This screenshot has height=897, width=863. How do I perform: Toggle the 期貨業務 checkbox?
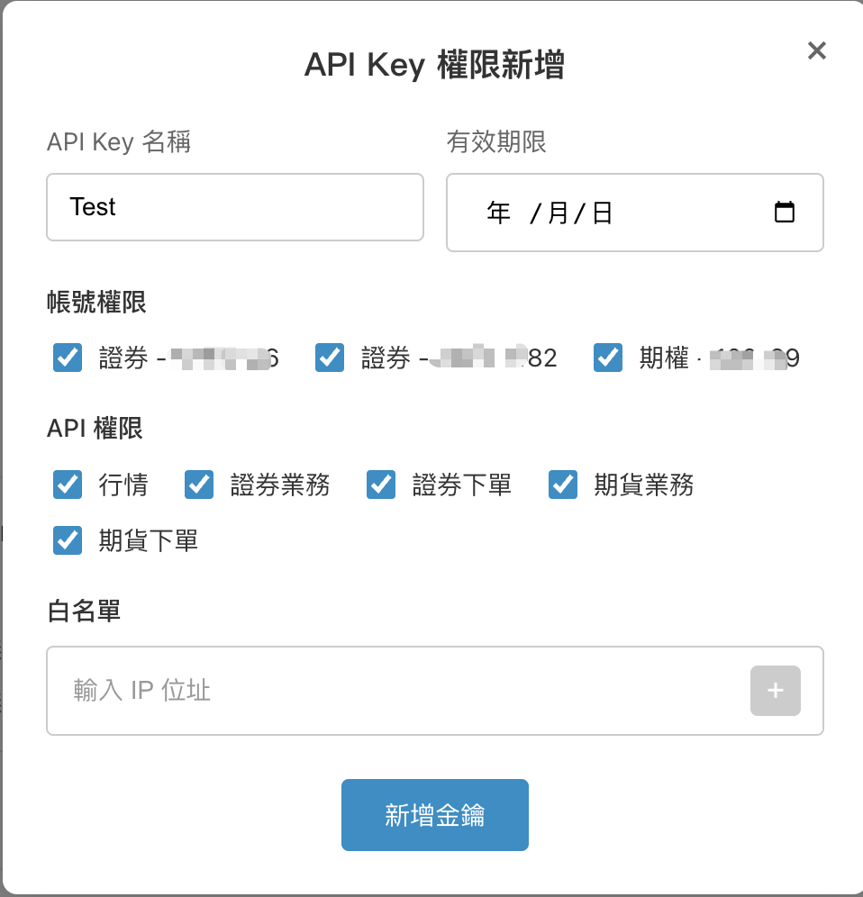click(x=562, y=485)
